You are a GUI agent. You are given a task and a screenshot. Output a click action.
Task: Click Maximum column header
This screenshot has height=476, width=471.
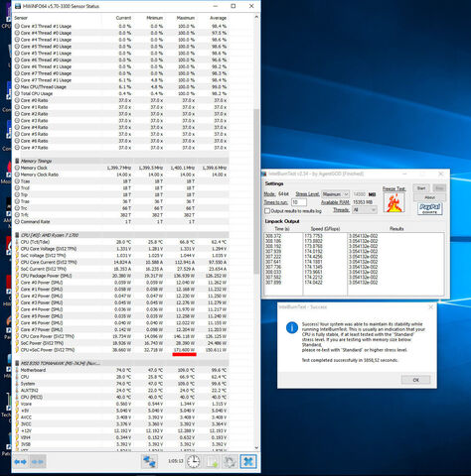pos(186,18)
